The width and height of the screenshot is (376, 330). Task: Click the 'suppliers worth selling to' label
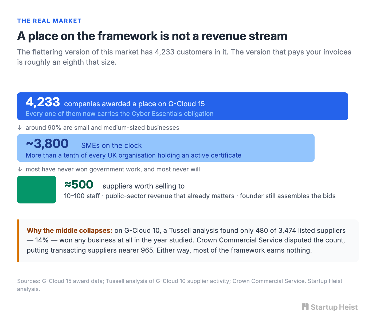point(144,186)
